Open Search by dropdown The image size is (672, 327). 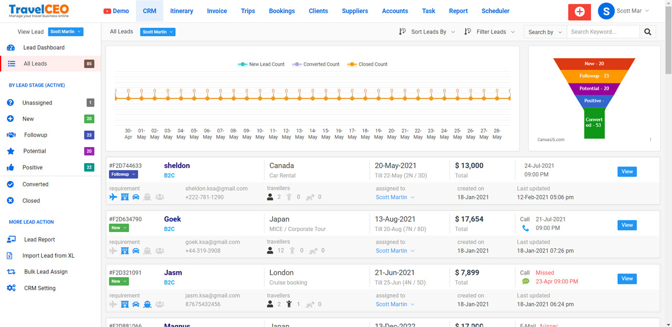(545, 32)
